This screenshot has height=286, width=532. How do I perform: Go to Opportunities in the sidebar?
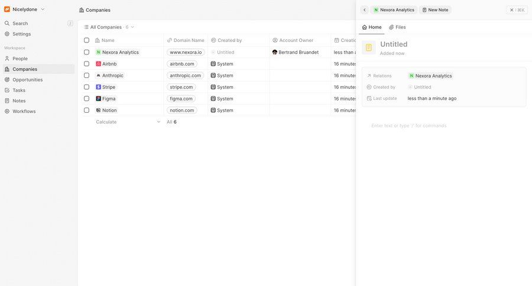point(27,80)
